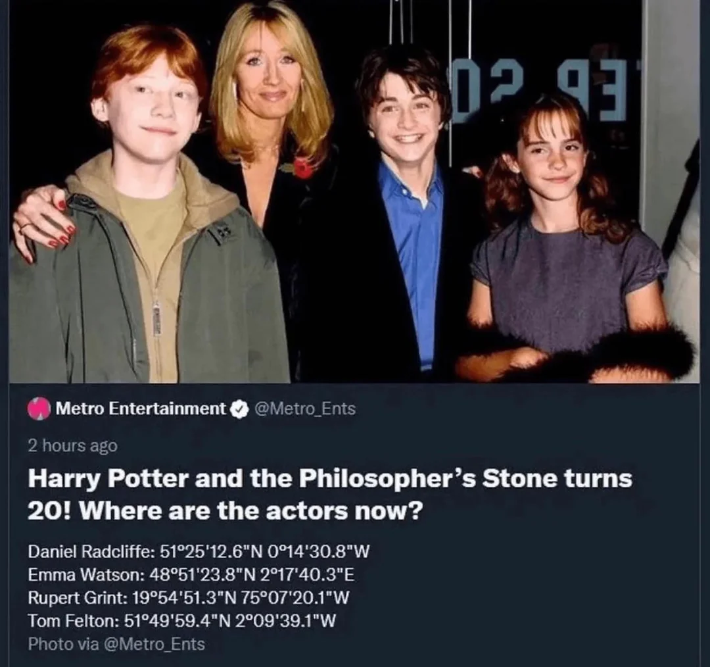
Task: Select the Daniel Radcliffe coordinates line
Action: point(199,551)
